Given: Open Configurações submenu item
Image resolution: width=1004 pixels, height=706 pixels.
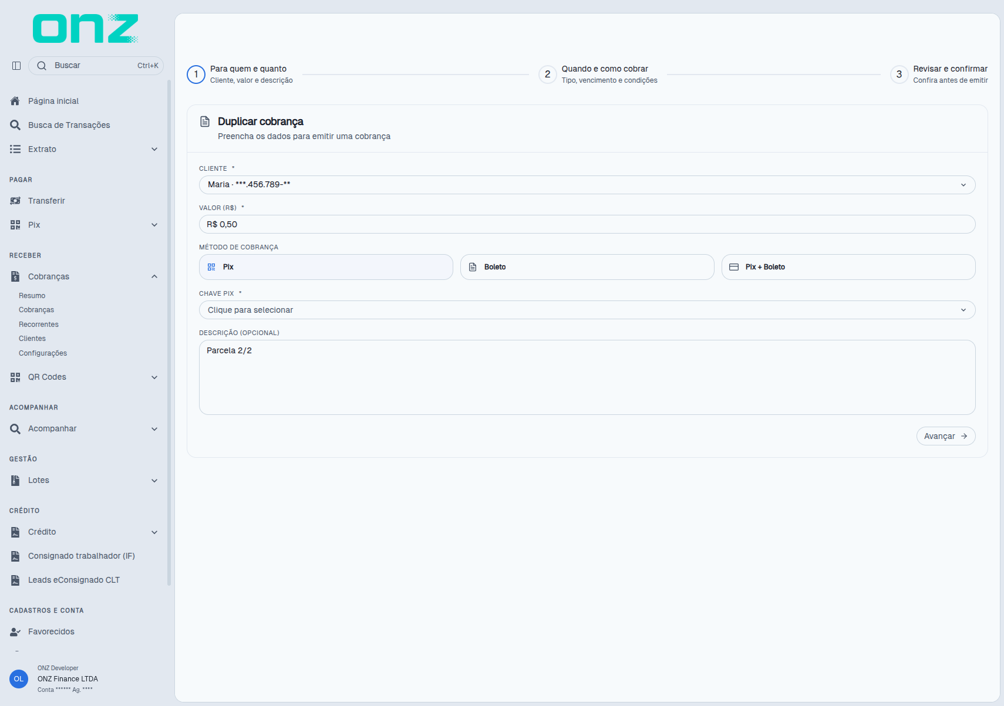Looking at the screenshot, I should tap(43, 353).
